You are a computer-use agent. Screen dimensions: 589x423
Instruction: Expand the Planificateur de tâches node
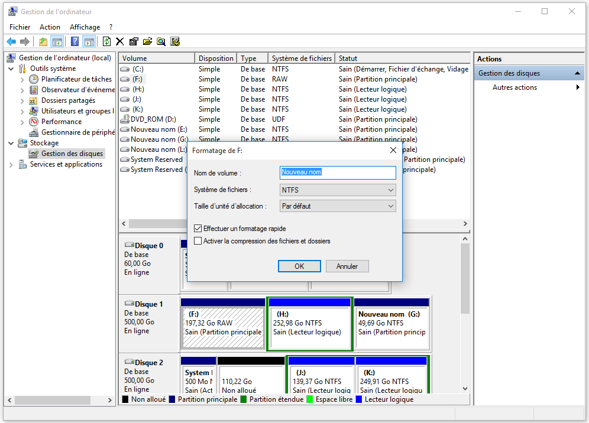[x=22, y=80]
